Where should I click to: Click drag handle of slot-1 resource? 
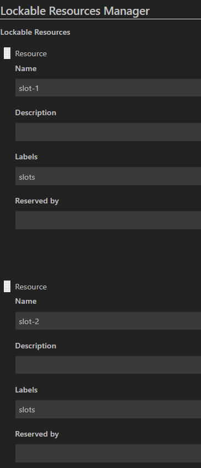(7, 53)
